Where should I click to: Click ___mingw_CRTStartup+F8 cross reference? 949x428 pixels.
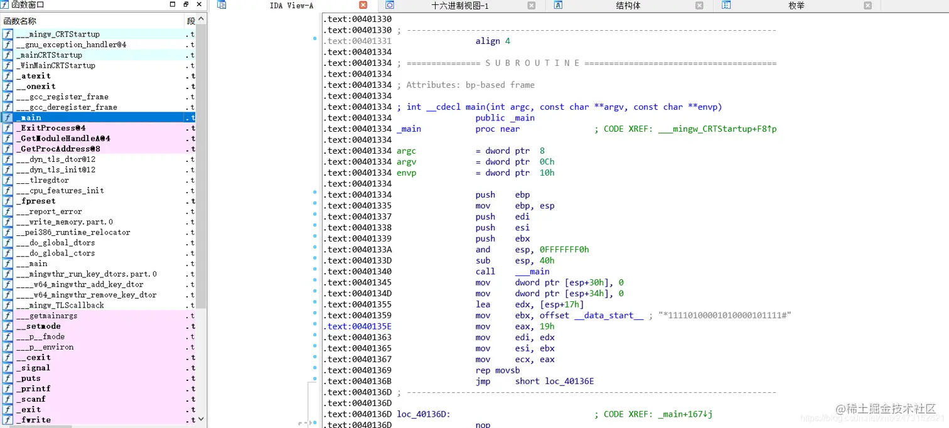tap(717, 129)
